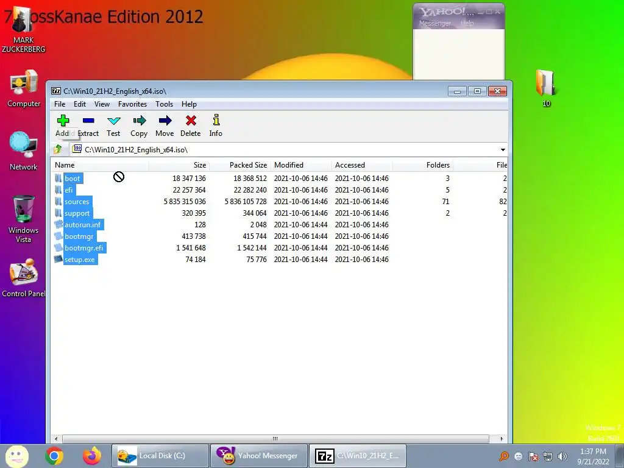The image size is (624, 468).
Task: Open the Tools menu
Action: coord(164,104)
